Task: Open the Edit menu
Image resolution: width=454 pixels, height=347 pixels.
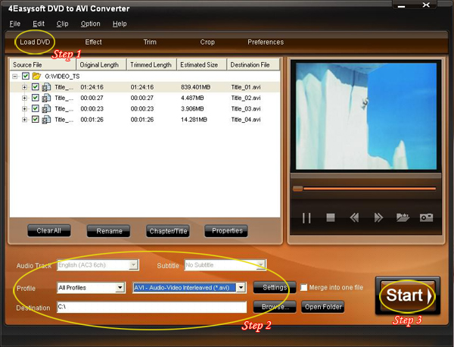Action: [x=39, y=23]
